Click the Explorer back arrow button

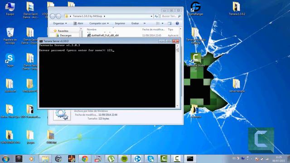pyautogui.click(x=53, y=16)
